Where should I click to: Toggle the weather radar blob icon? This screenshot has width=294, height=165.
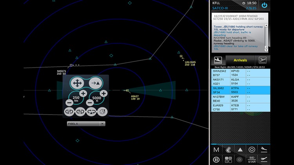coord(228,150)
